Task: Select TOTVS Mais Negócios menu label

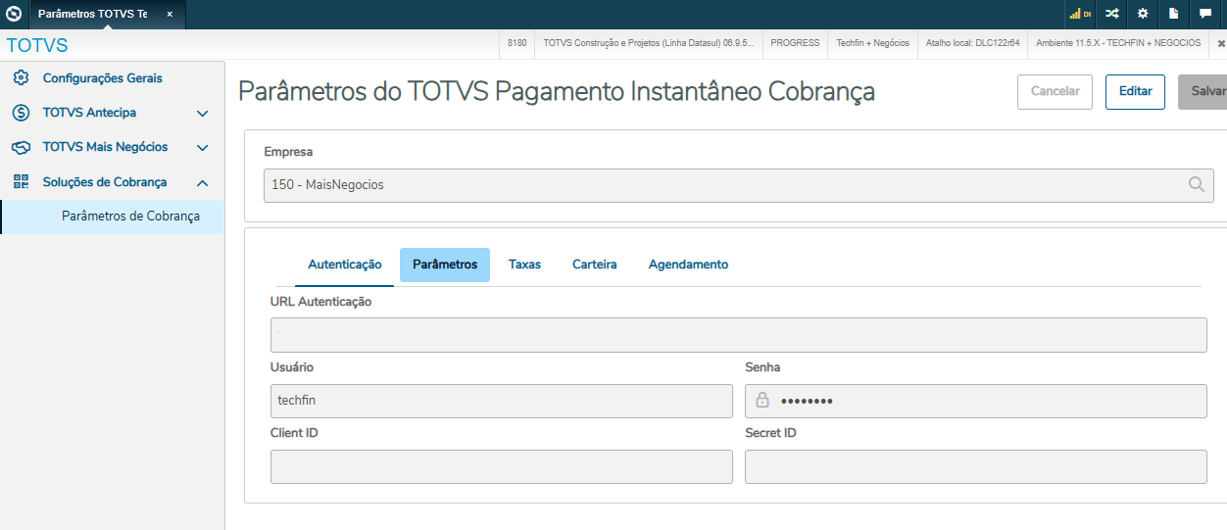Action: pos(106,147)
